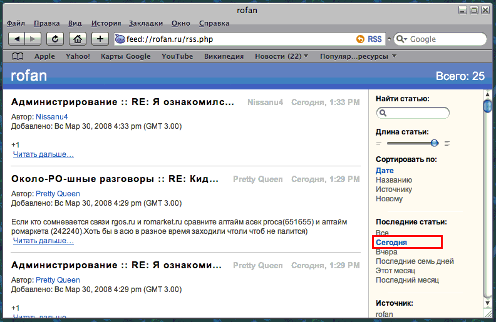The height and width of the screenshot is (322, 496).
Task: Open article title Администрирование :: RE: Я ознакоми...
Action: [x=116, y=265]
